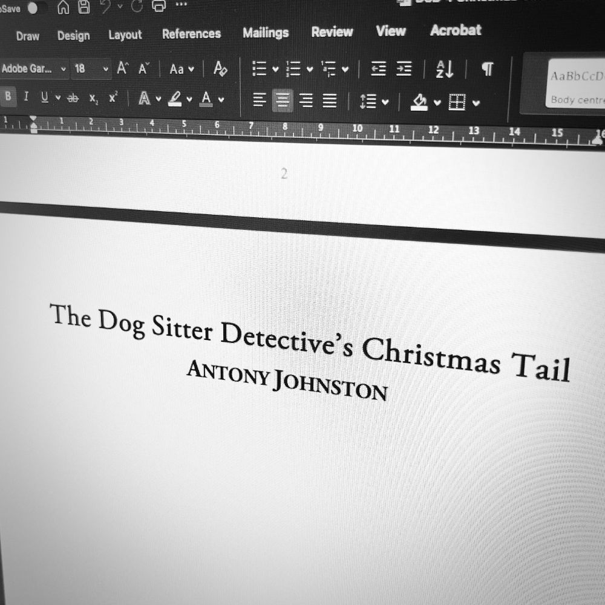The width and height of the screenshot is (605, 605).
Task: Click Decrease Indent icon
Action: coord(379,69)
